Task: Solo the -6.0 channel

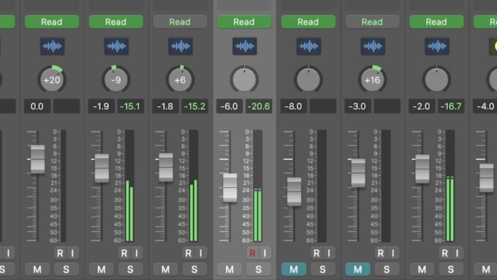Action: pos(259,269)
